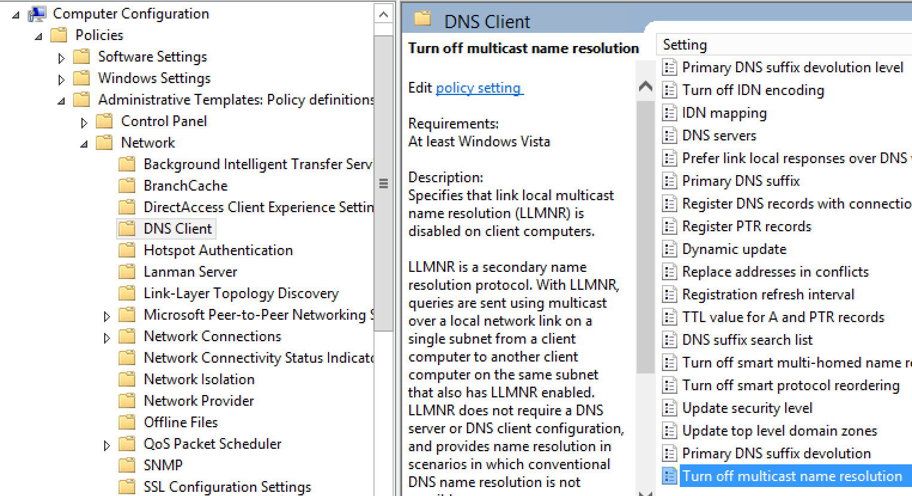
Task: Click the Network Provider folder icon
Action: pos(127,401)
